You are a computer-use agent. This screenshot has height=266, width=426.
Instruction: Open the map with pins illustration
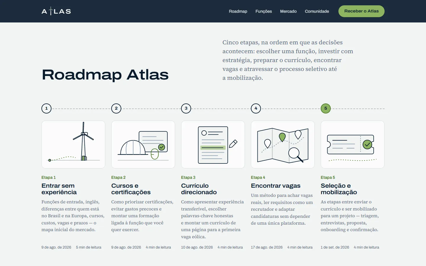tap(283, 145)
